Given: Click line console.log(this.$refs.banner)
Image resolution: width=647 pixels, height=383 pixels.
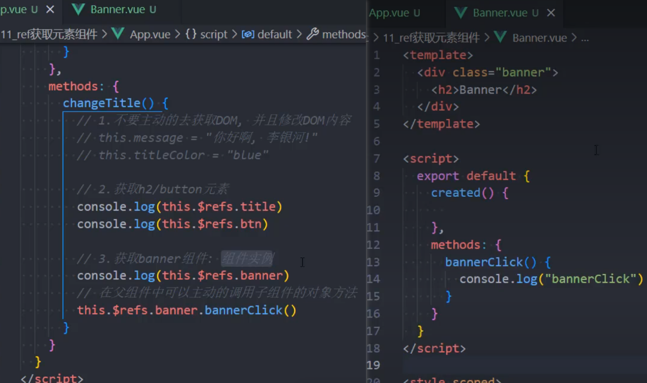Looking at the screenshot, I should point(183,276).
